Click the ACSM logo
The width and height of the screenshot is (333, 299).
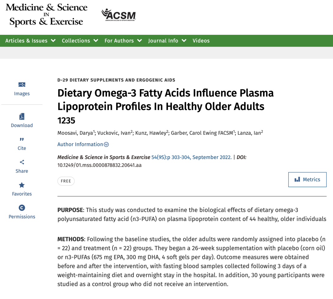pos(118,15)
